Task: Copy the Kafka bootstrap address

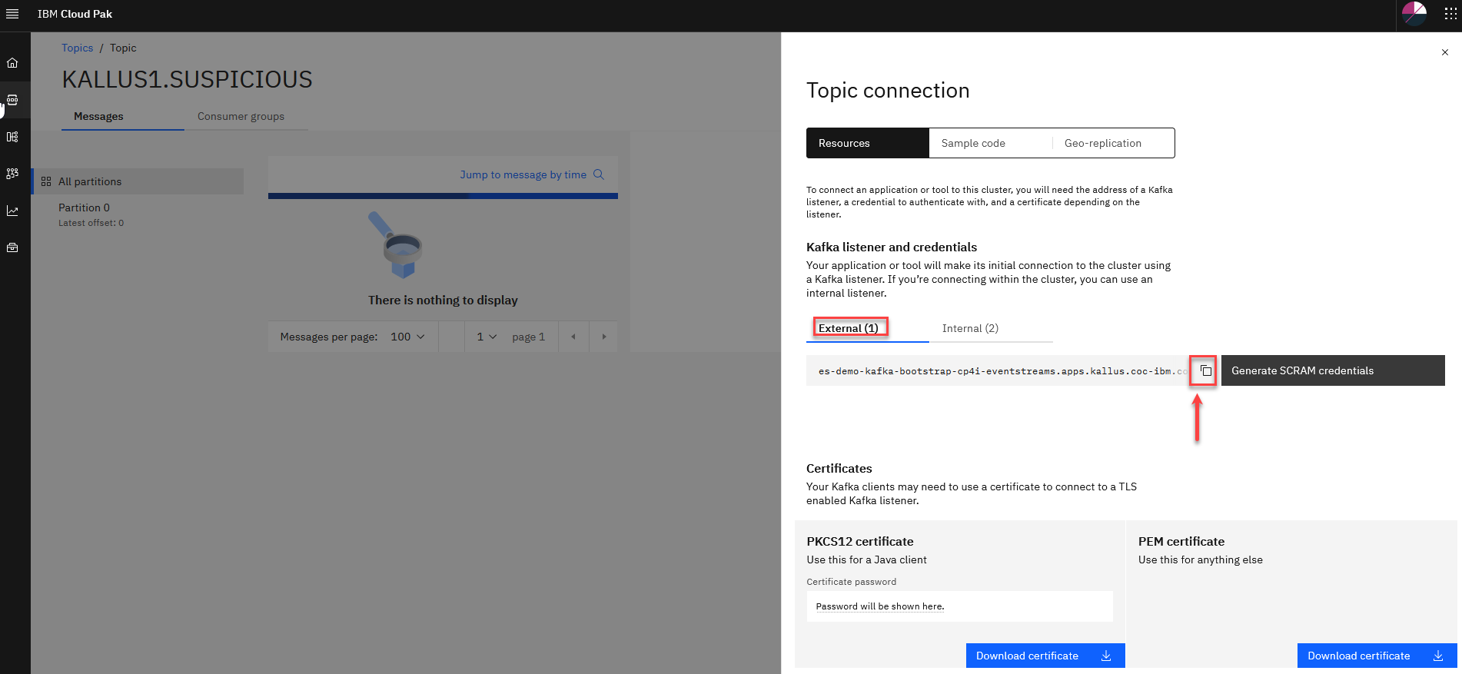Action: [x=1205, y=371]
